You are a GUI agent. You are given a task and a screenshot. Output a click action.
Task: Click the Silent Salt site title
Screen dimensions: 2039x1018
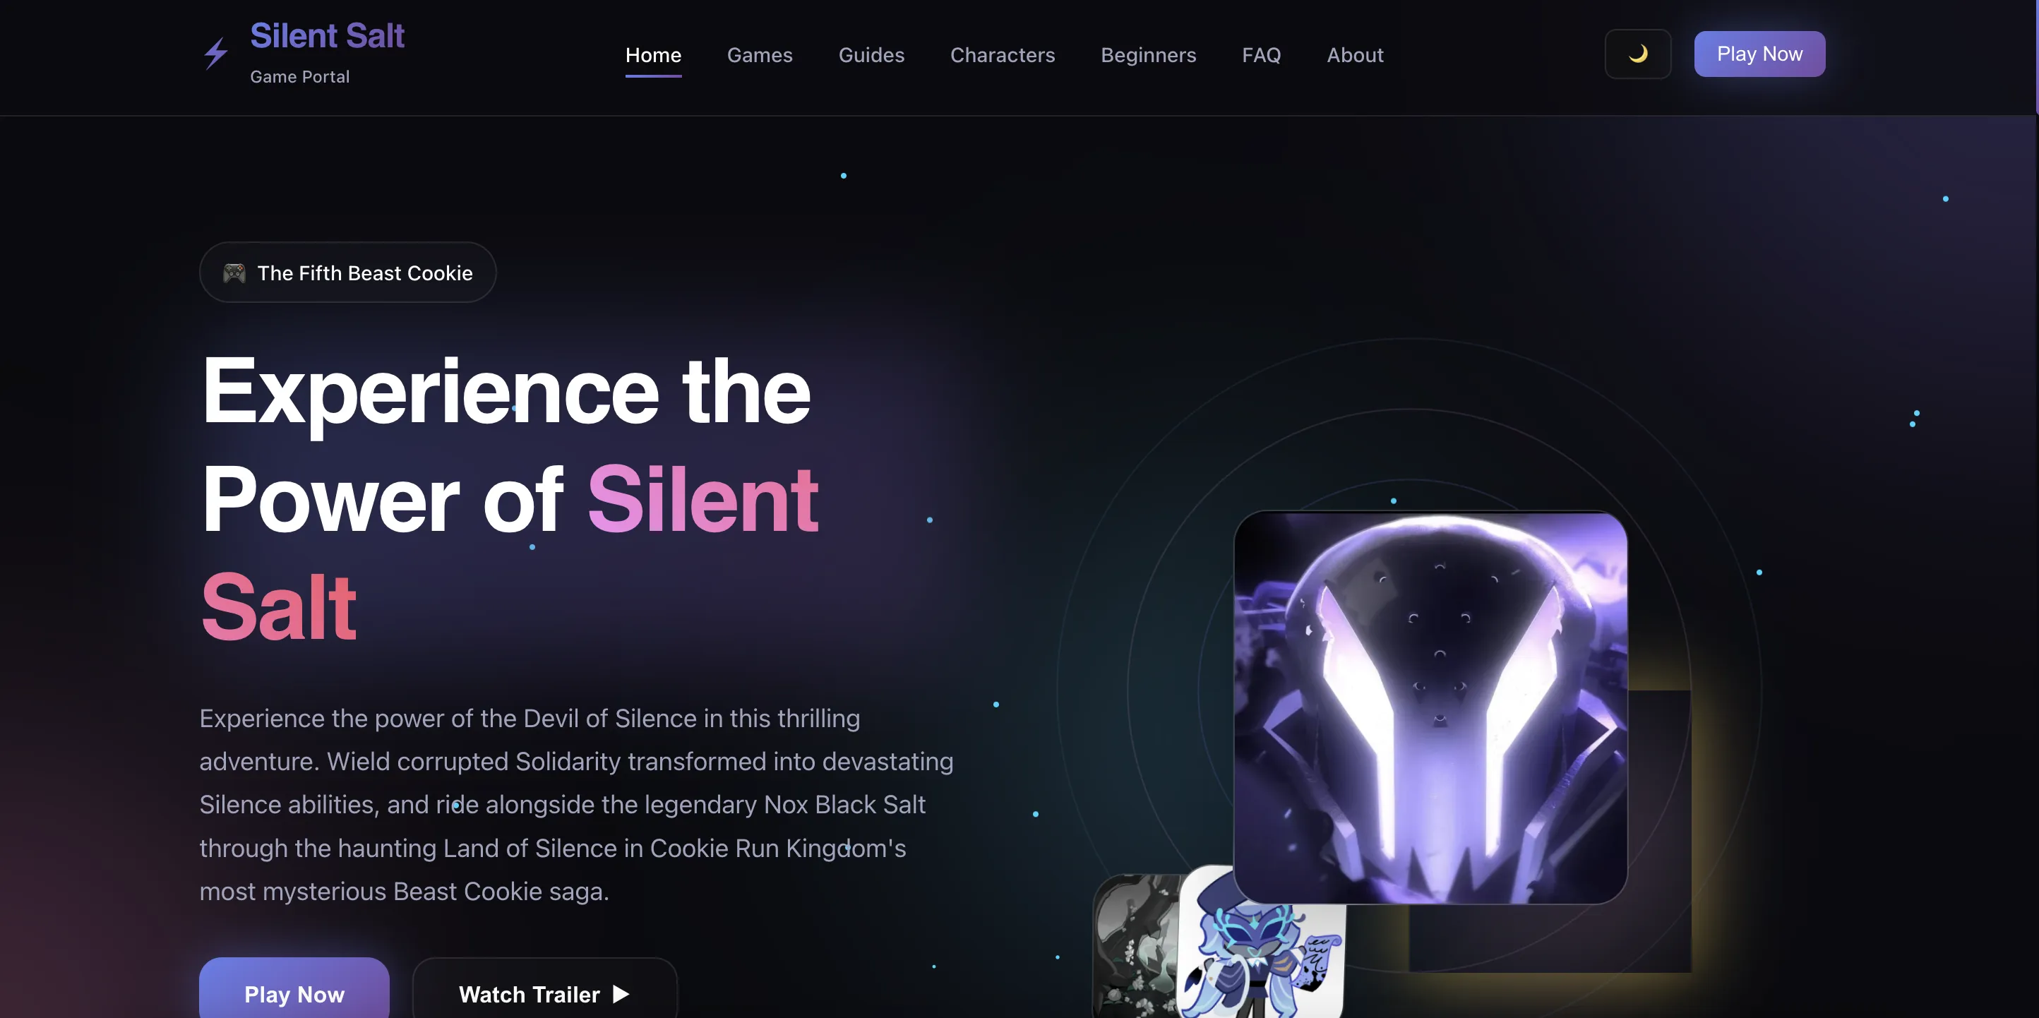[327, 35]
